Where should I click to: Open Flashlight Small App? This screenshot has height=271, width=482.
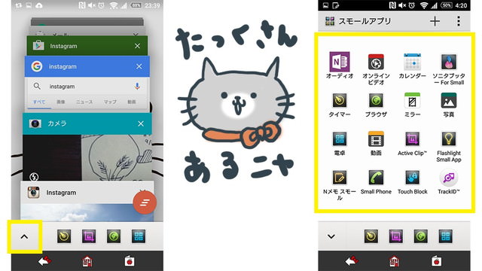coord(449,139)
